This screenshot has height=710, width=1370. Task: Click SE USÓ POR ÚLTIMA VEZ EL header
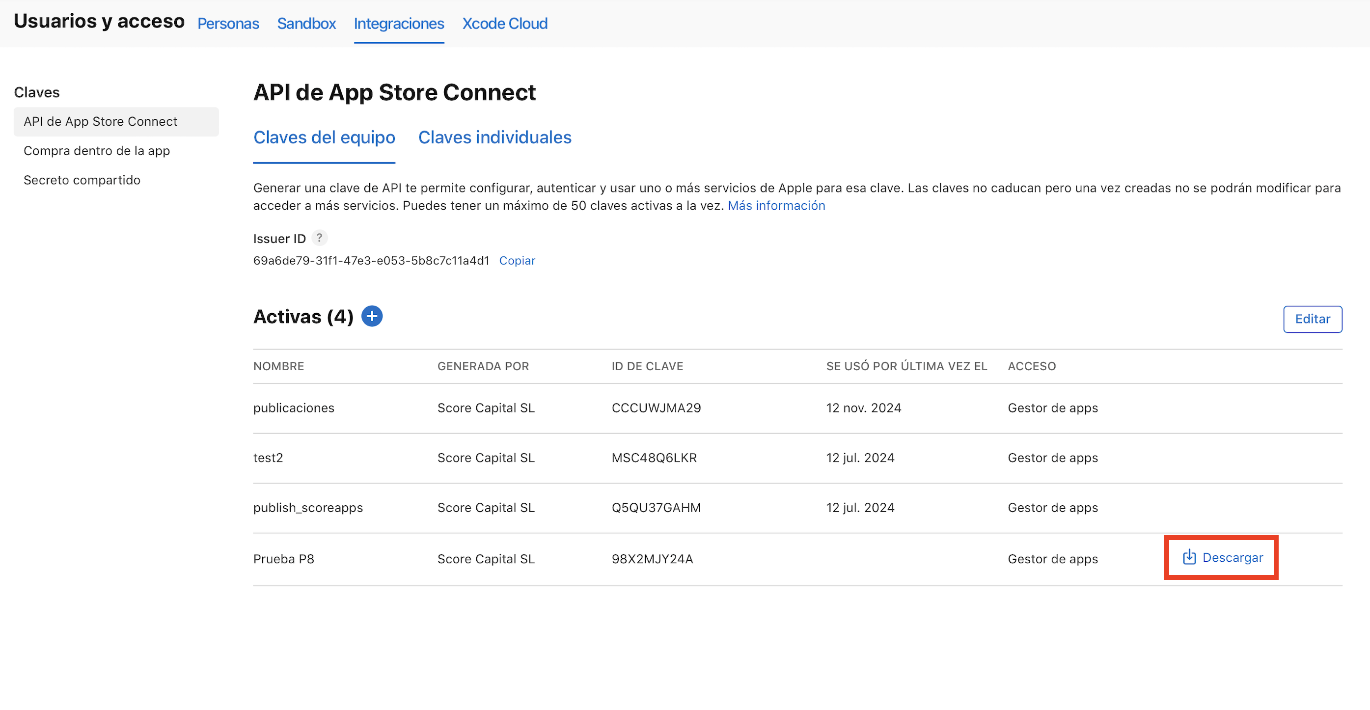click(907, 366)
